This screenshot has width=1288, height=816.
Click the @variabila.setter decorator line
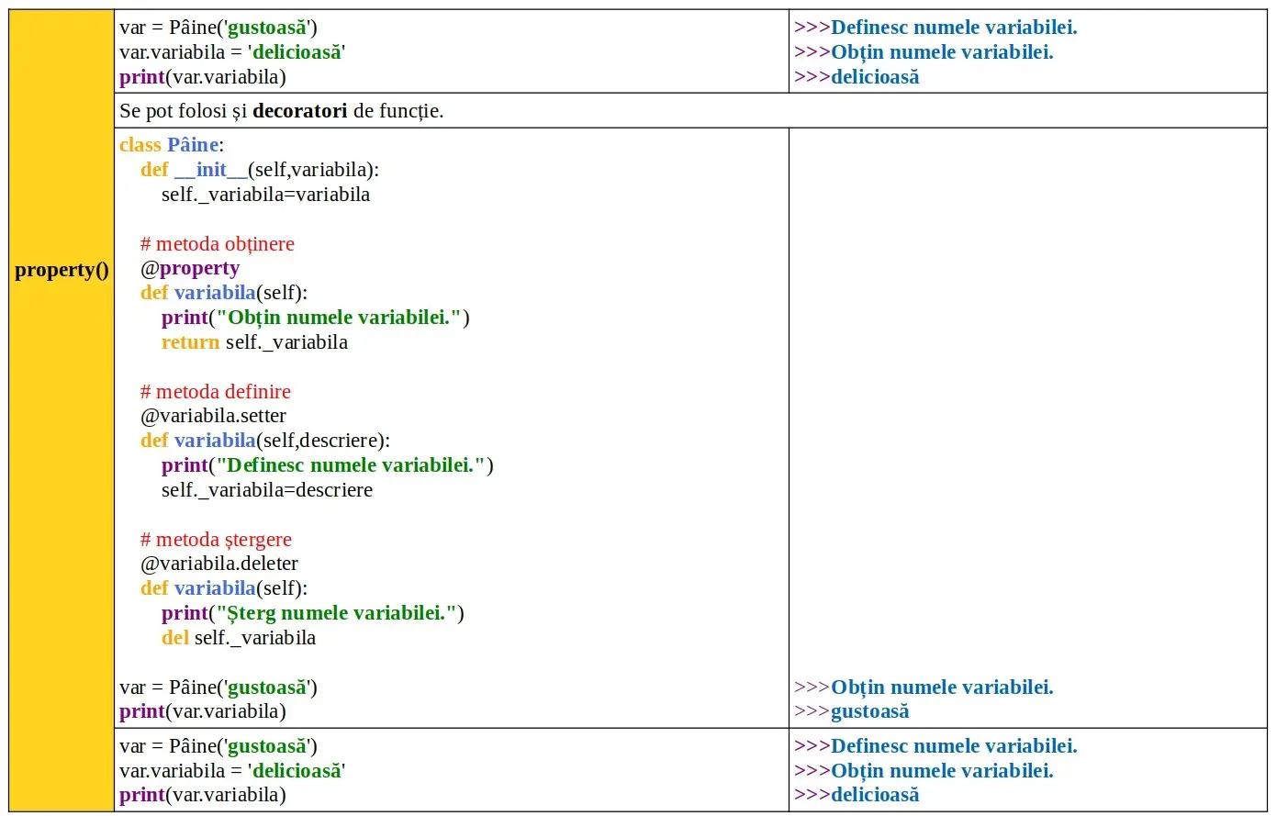(x=213, y=416)
